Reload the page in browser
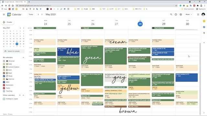Viewport: 207px width, 116px height. (x=9, y=5)
